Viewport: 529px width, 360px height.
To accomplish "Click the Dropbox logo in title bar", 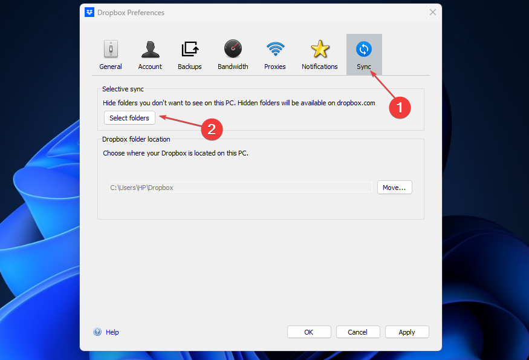I will 89,12.
